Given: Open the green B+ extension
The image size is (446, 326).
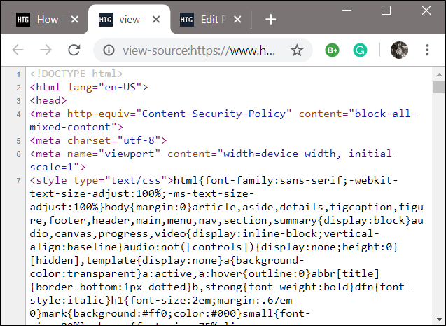Looking at the screenshot, I should tap(332, 50).
